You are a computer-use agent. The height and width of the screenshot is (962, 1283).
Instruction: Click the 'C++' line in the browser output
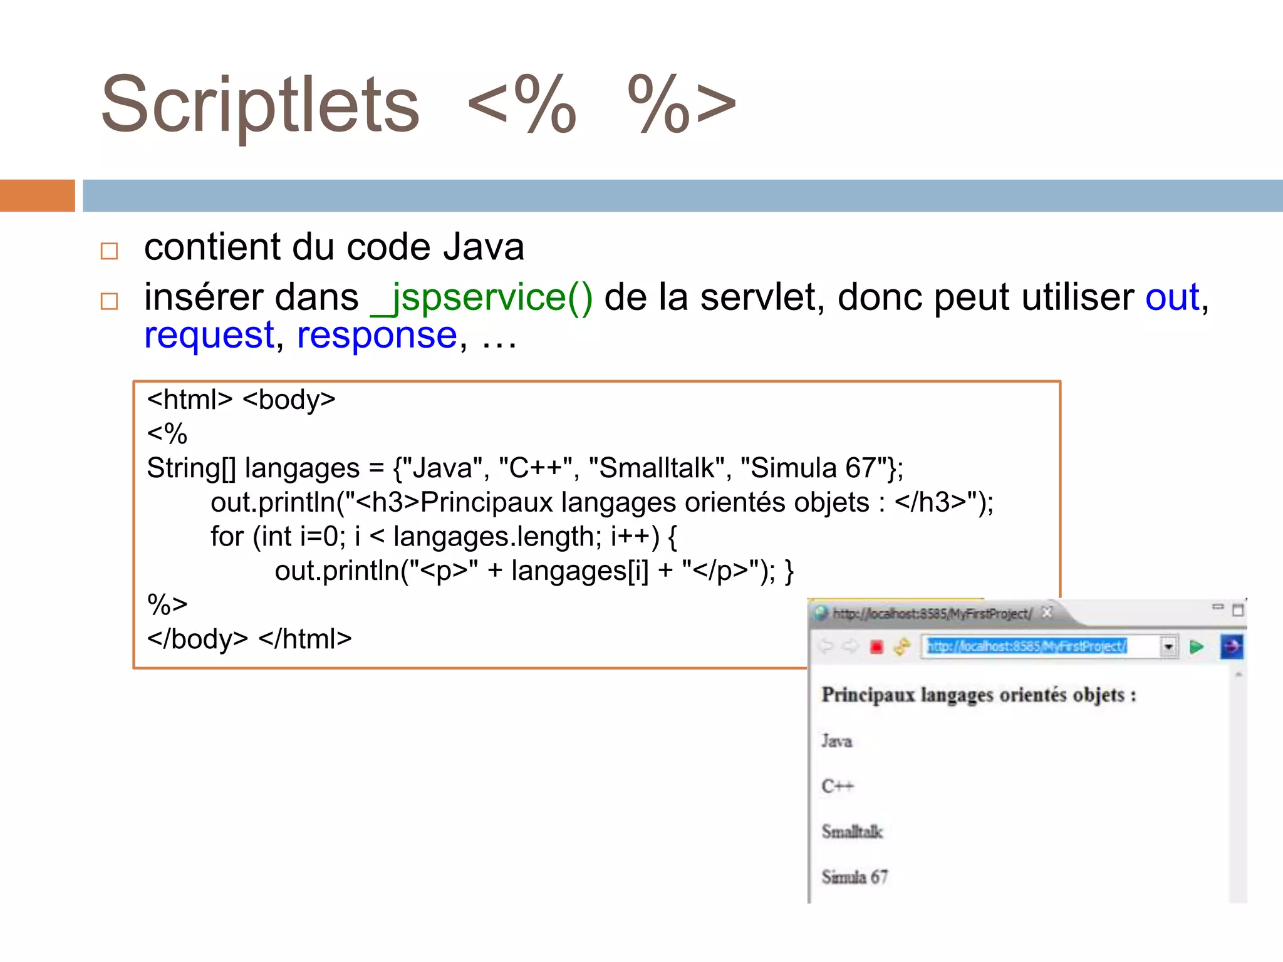(x=838, y=786)
